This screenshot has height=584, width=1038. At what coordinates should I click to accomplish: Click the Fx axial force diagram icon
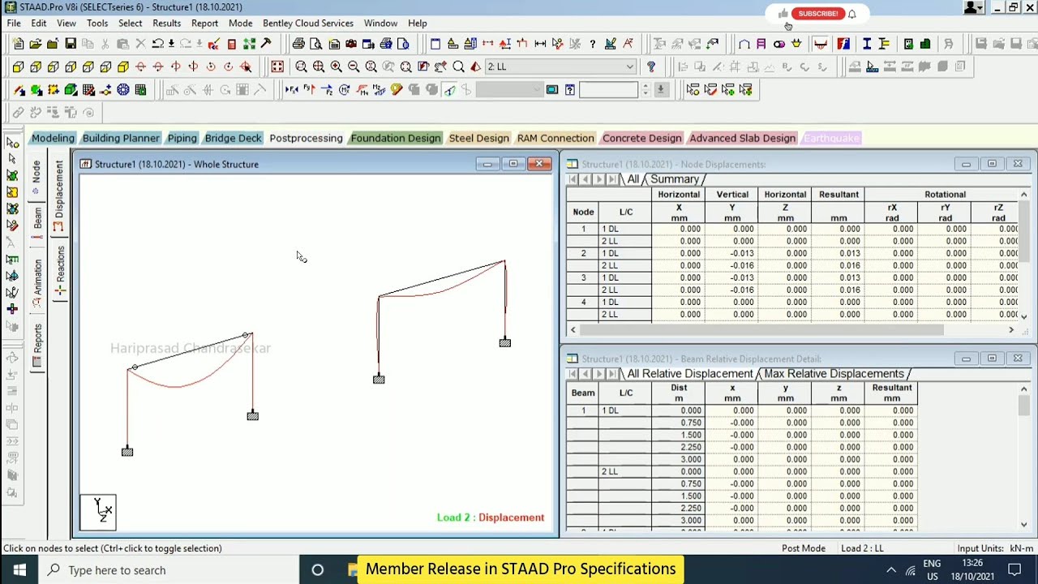[x=292, y=89]
